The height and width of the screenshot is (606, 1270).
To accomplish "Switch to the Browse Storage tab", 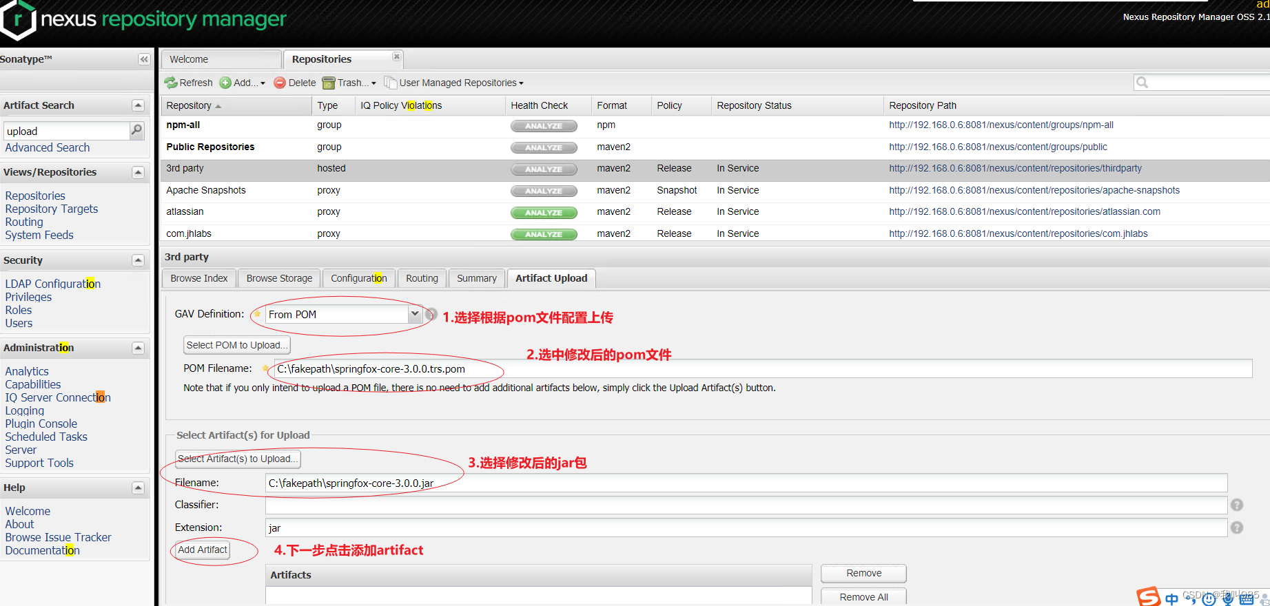I will [279, 278].
